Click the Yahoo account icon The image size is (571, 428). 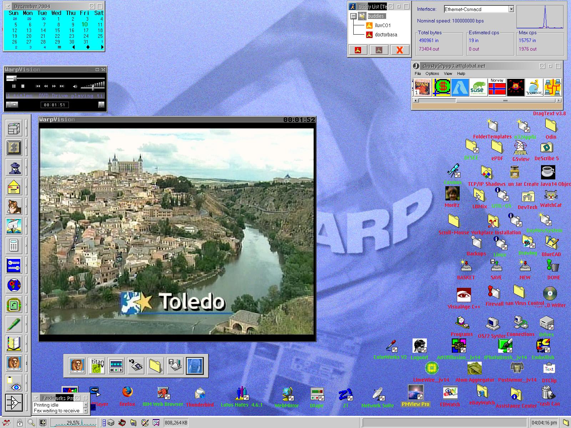(x=534, y=87)
